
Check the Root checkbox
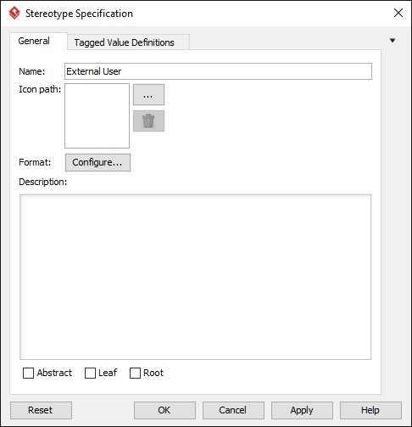click(x=135, y=373)
